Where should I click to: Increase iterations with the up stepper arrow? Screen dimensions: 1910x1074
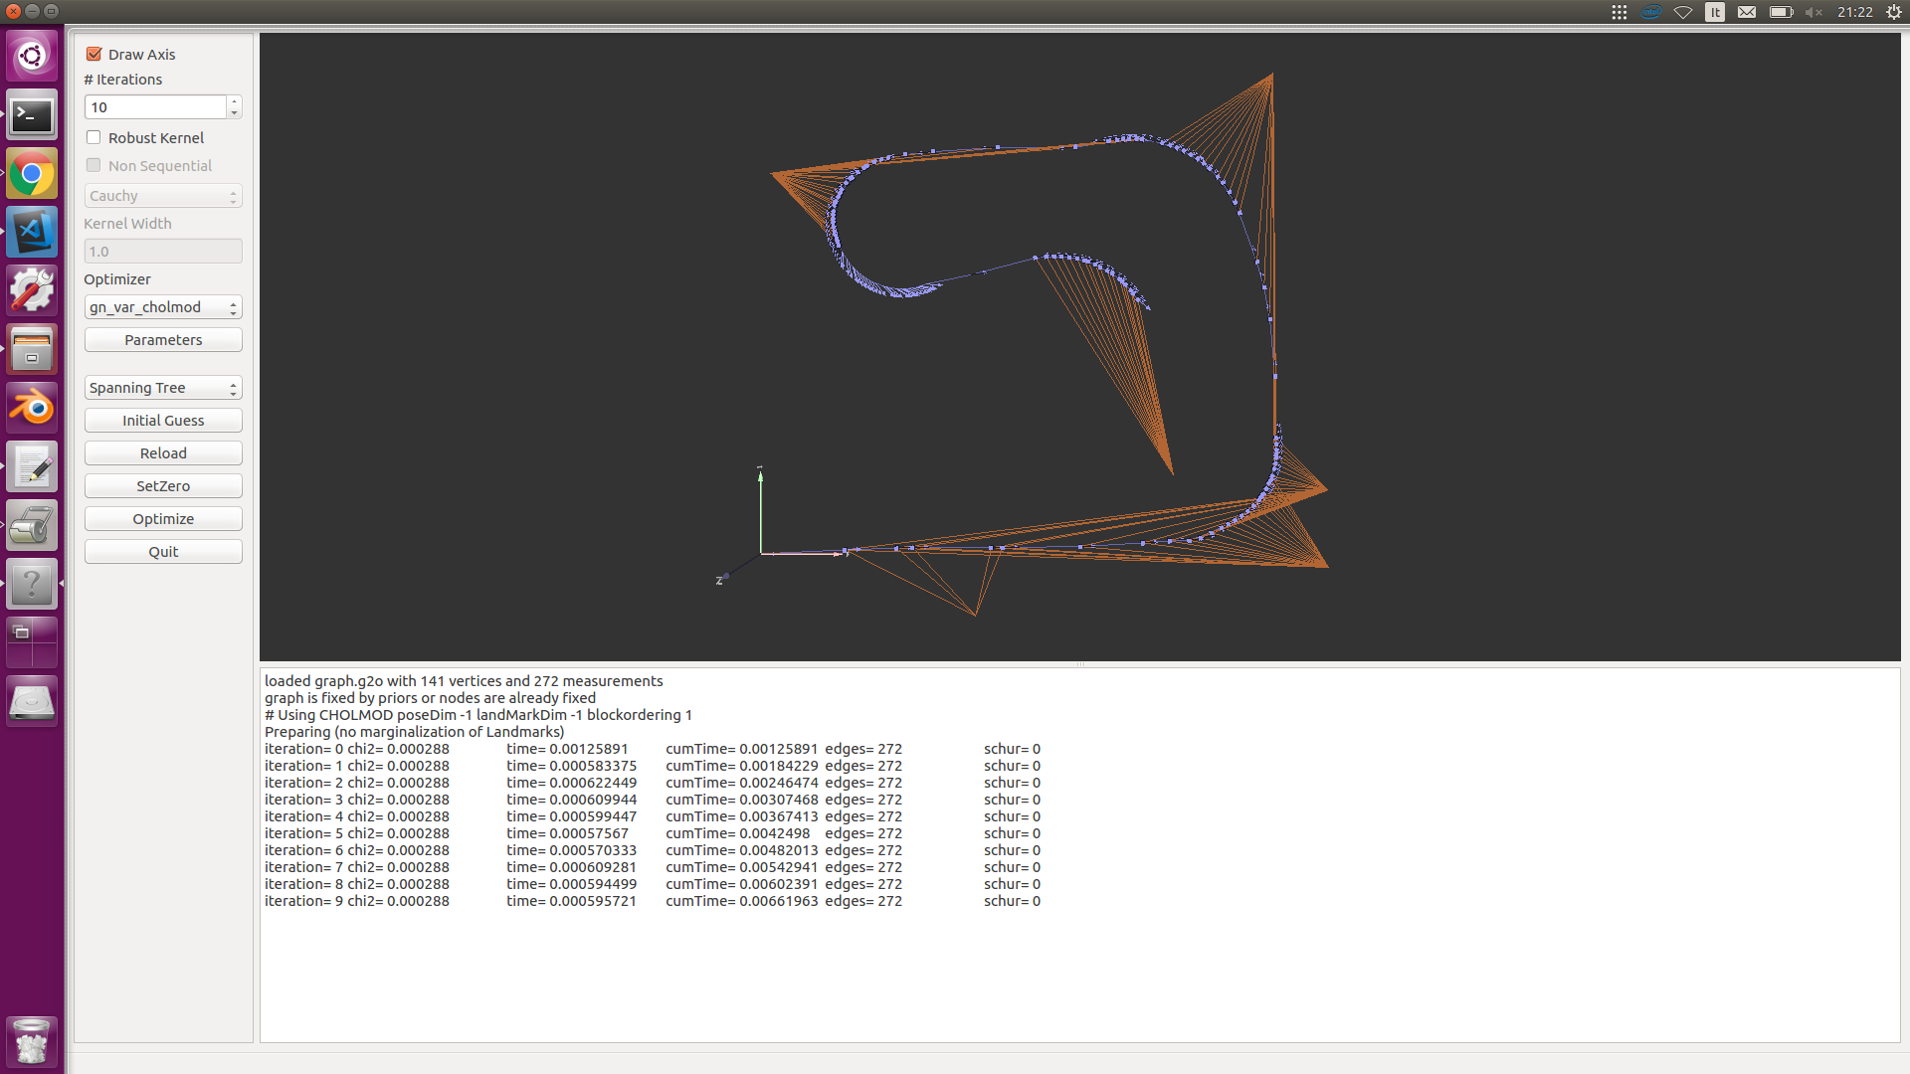(x=234, y=101)
